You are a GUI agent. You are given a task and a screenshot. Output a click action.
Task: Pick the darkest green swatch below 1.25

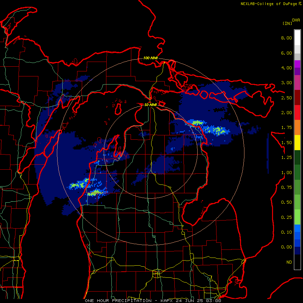(297, 157)
